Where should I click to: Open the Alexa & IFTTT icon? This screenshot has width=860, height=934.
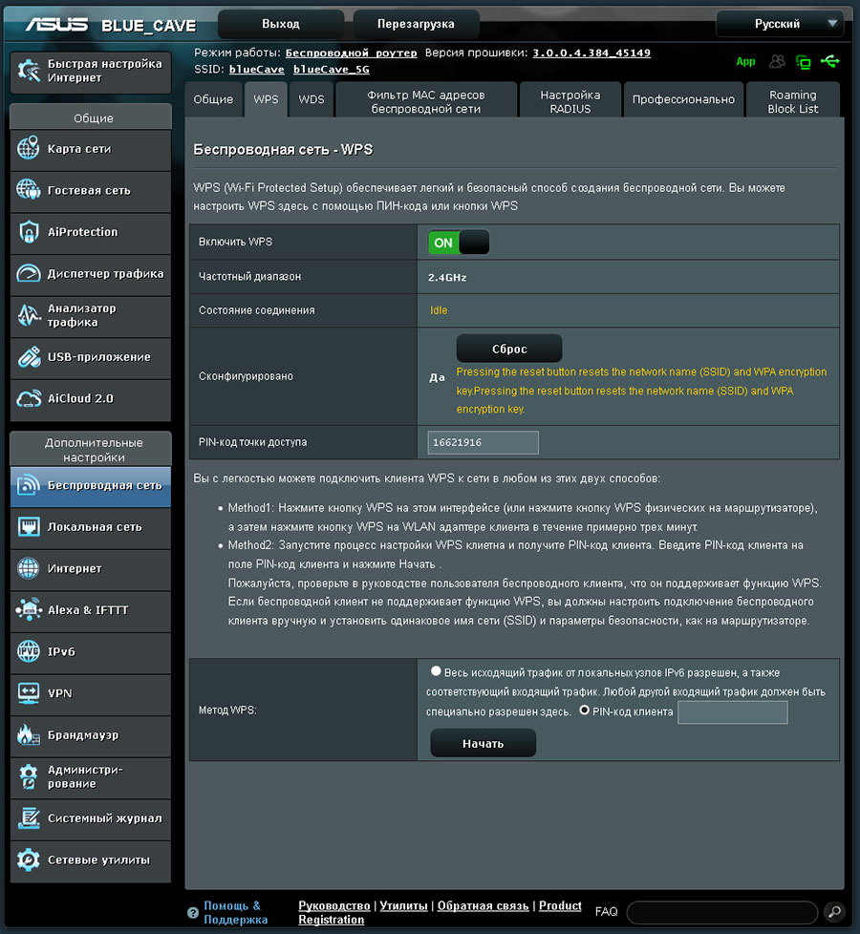pyautogui.click(x=28, y=610)
